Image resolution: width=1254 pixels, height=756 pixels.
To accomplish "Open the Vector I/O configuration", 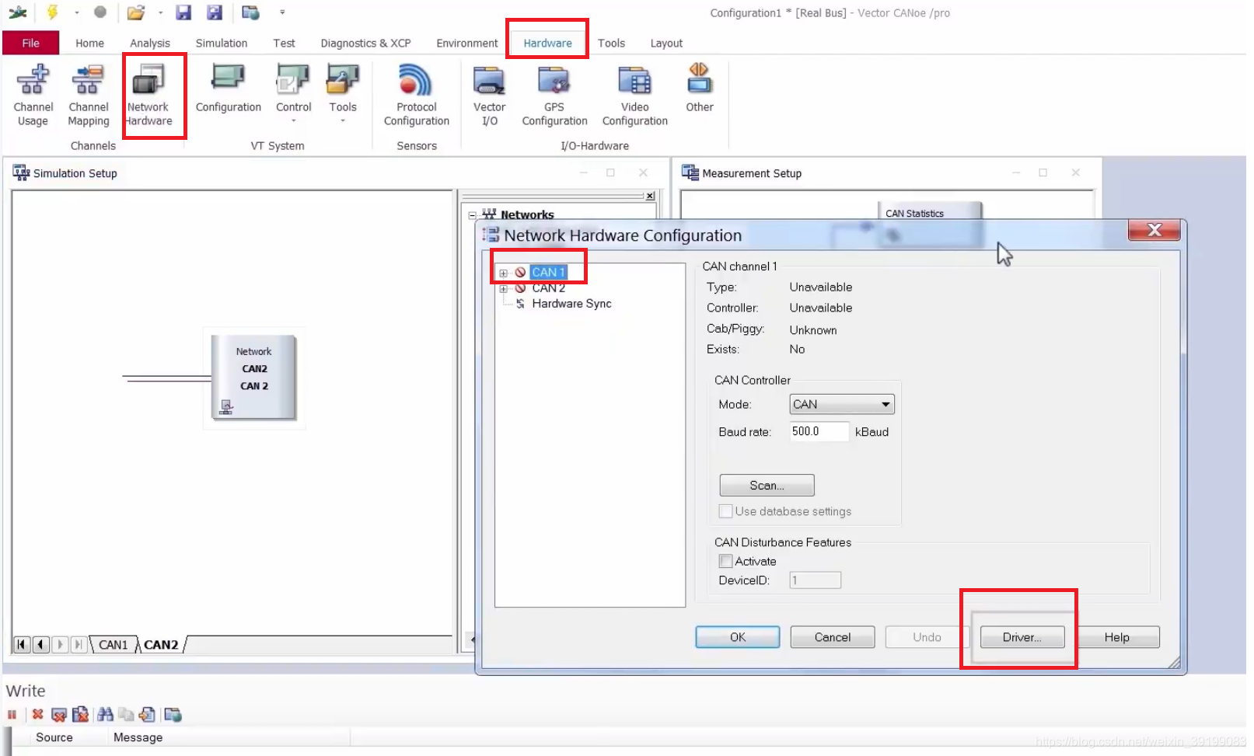I will (489, 95).
